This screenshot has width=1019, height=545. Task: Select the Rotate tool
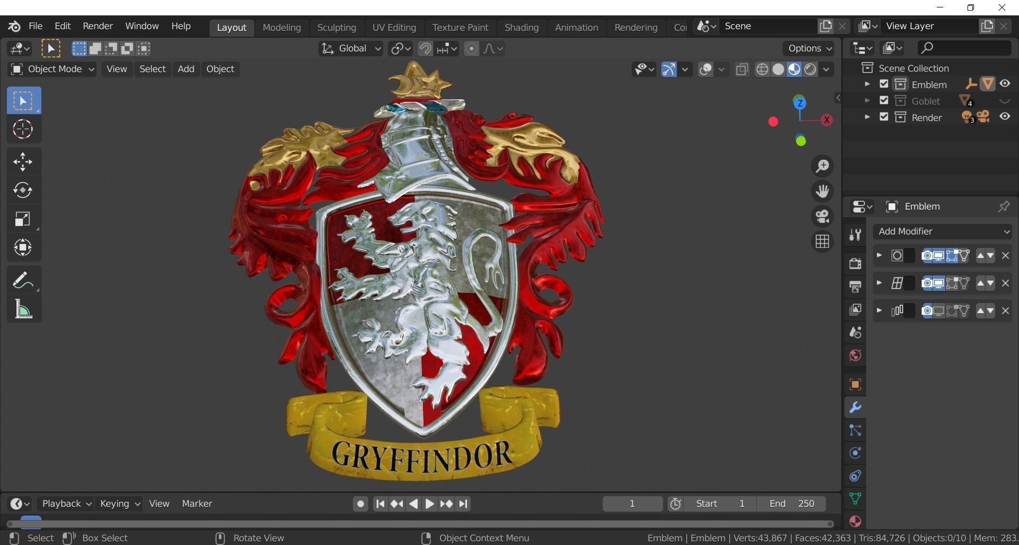(x=23, y=190)
